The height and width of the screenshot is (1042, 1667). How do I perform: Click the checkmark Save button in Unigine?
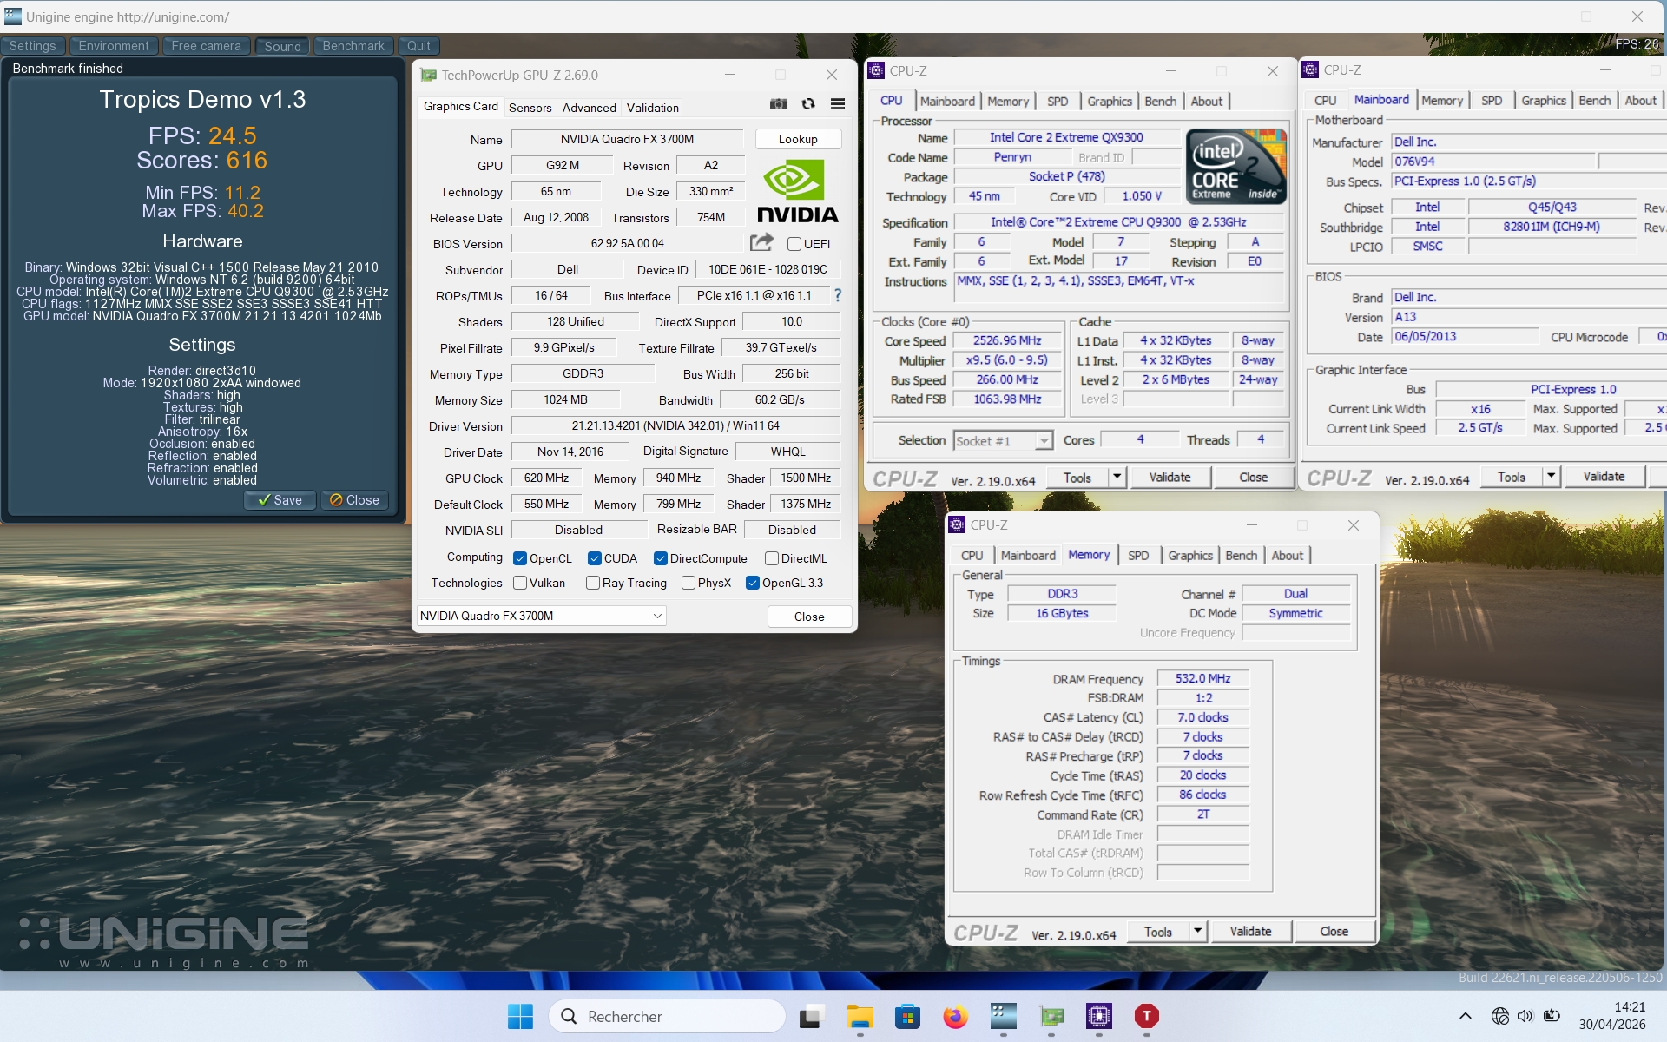coord(280,500)
